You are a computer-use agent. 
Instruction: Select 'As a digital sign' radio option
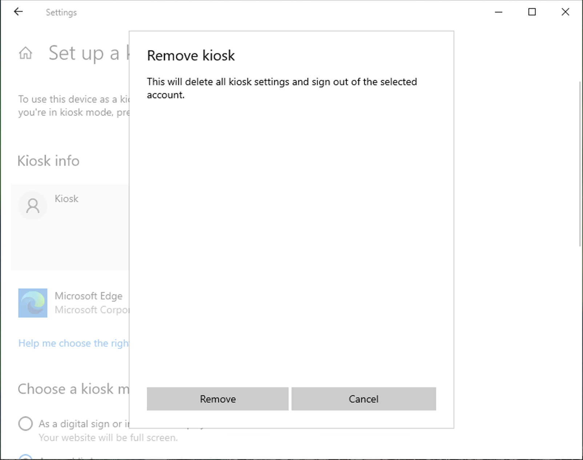pyautogui.click(x=25, y=424)
